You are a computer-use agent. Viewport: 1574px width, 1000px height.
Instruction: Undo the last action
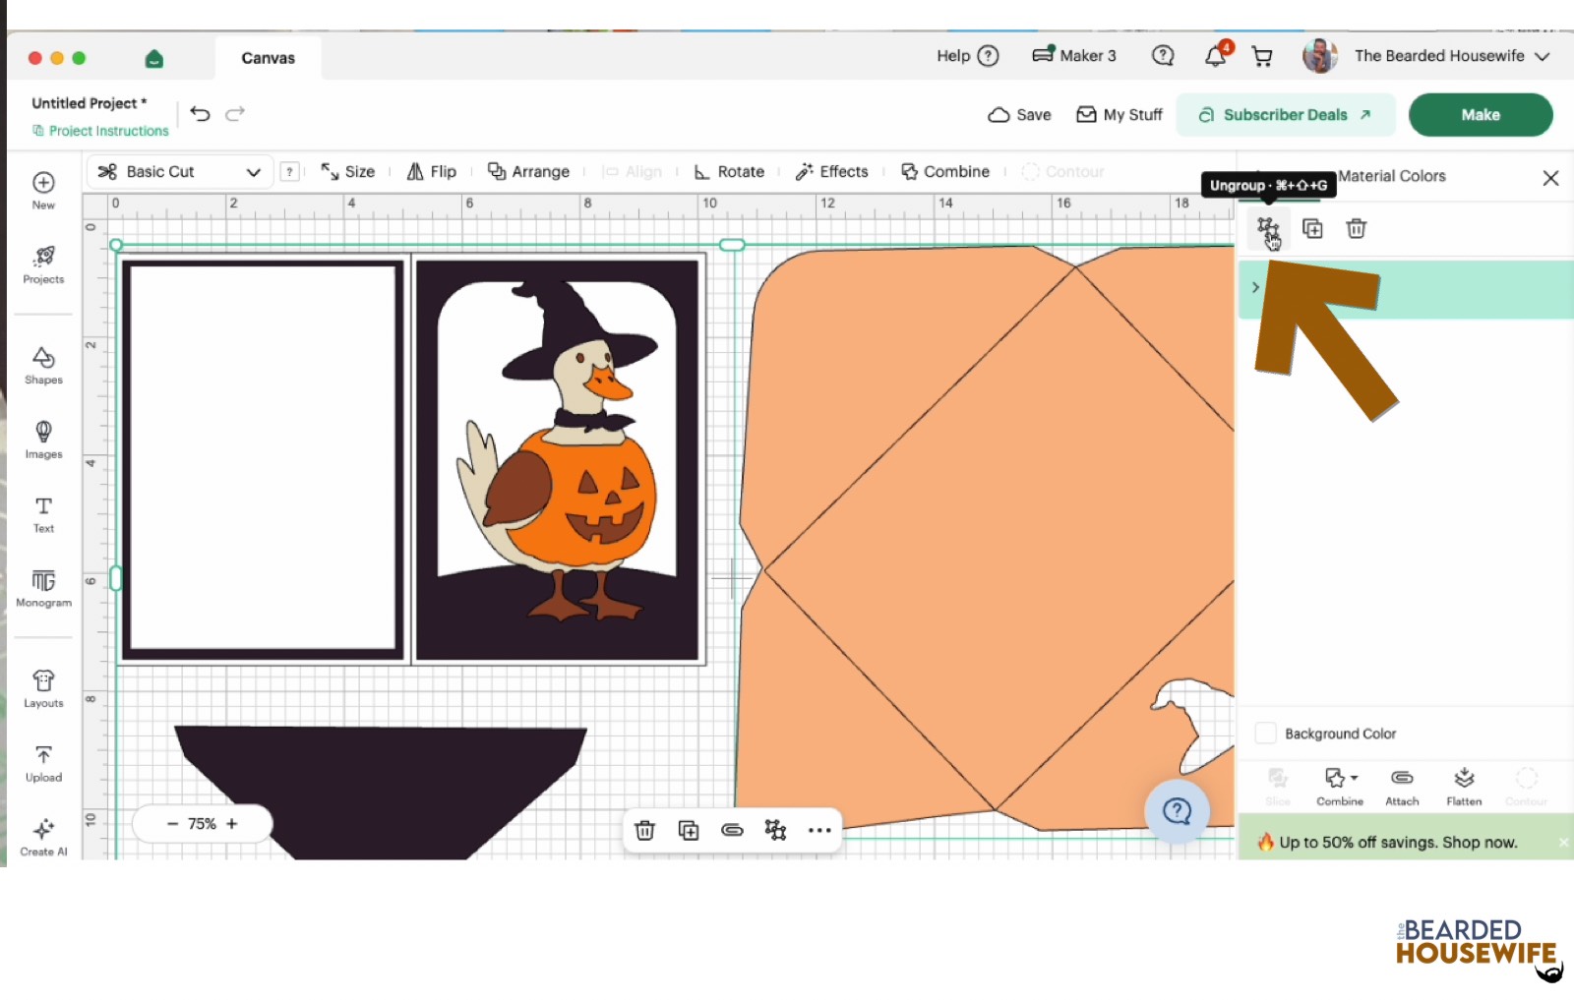click(x=200, y=114)
